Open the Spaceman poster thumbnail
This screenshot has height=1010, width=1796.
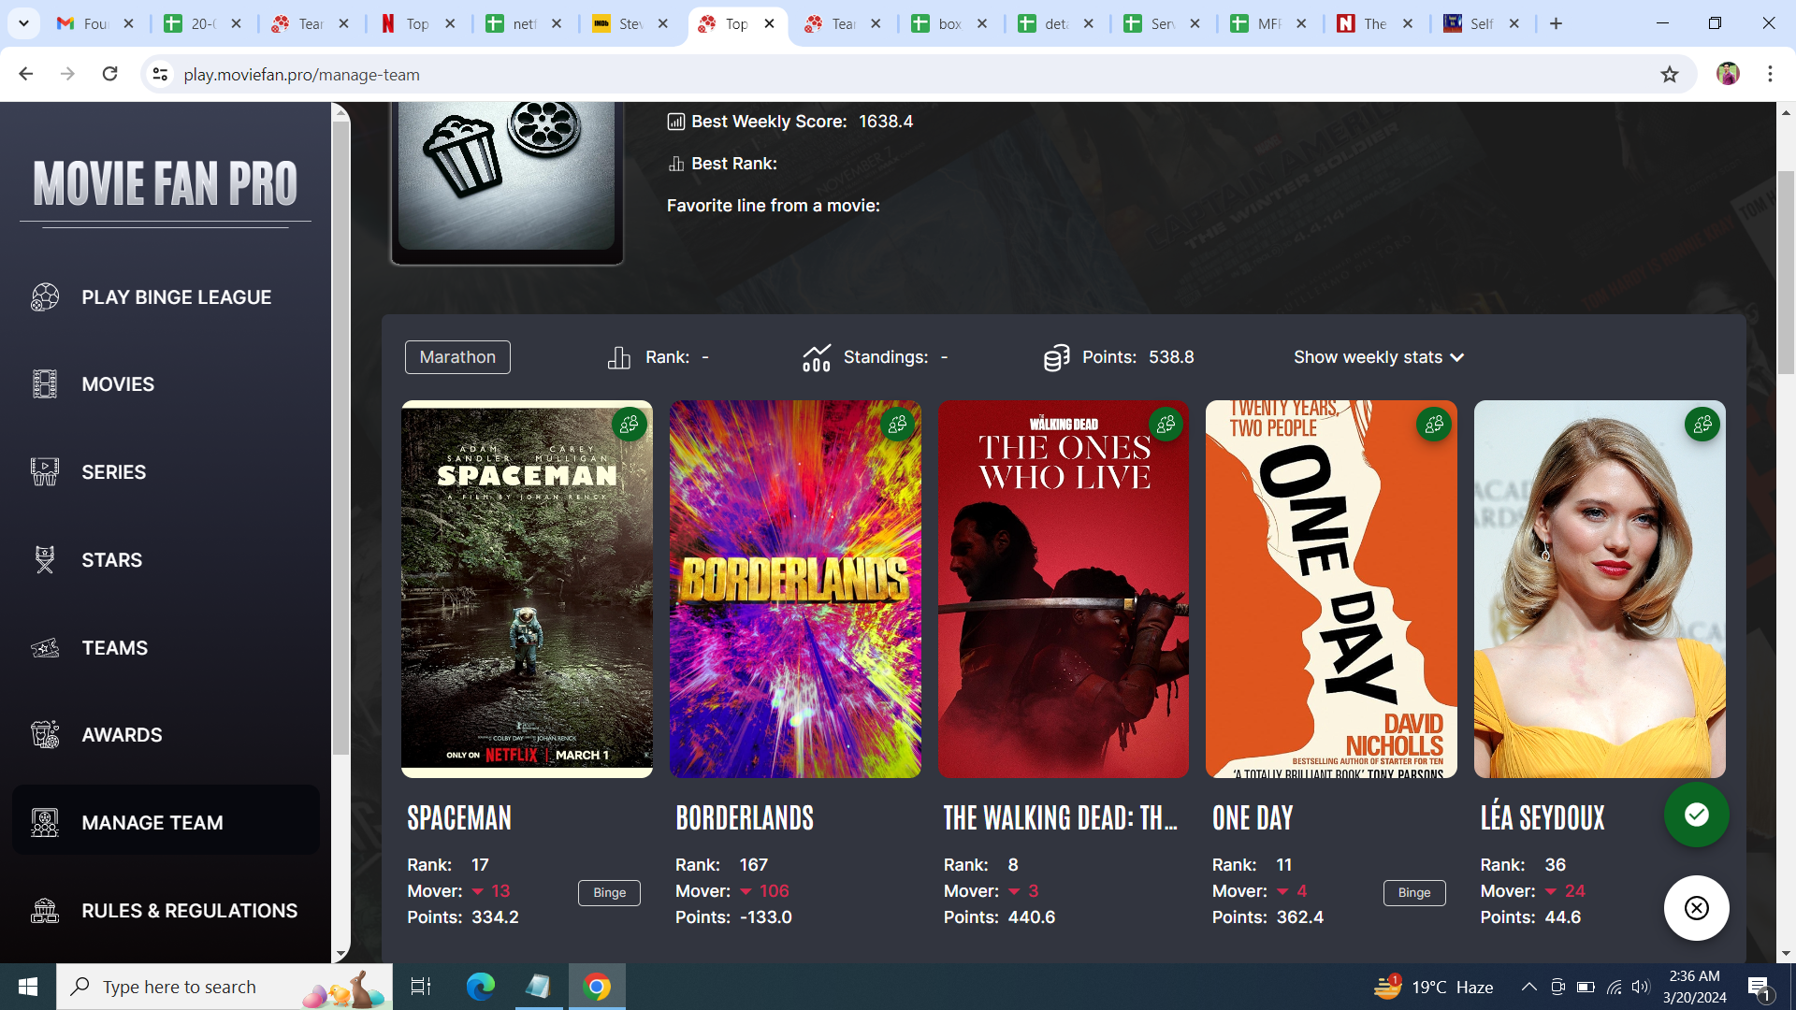coord(527,589)
